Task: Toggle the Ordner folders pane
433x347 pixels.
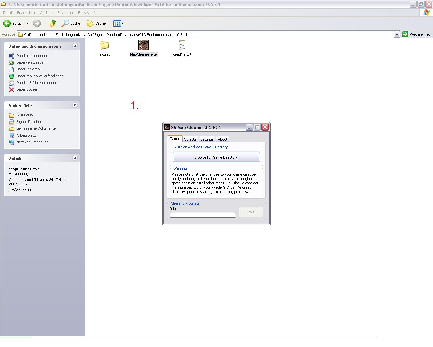Action: coord(97,23)
